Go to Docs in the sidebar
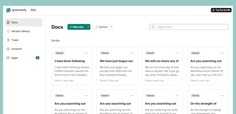 (24, 22)
